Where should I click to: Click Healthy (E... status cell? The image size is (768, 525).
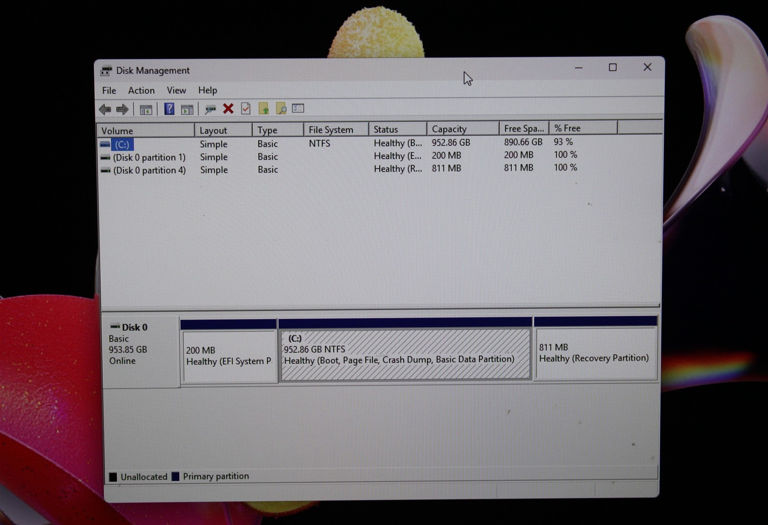tap(397, 156)
